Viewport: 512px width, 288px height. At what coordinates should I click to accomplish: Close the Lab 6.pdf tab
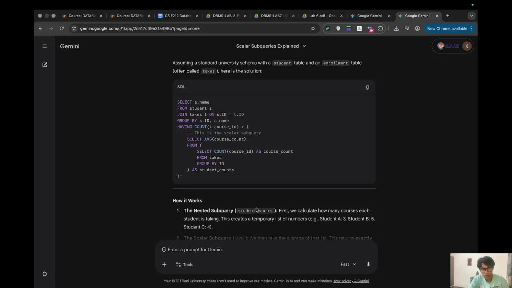341,16
